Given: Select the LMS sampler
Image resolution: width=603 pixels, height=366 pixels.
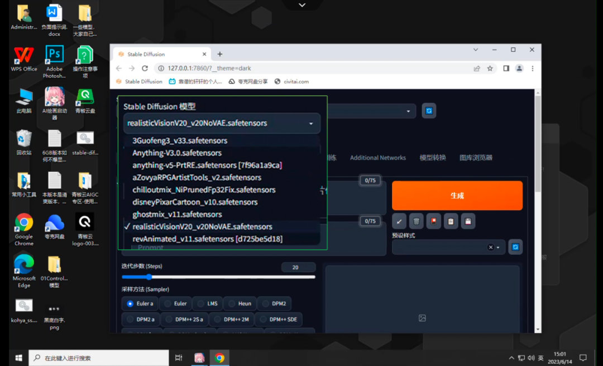Looking at the screenshot, I should (208, 304).
